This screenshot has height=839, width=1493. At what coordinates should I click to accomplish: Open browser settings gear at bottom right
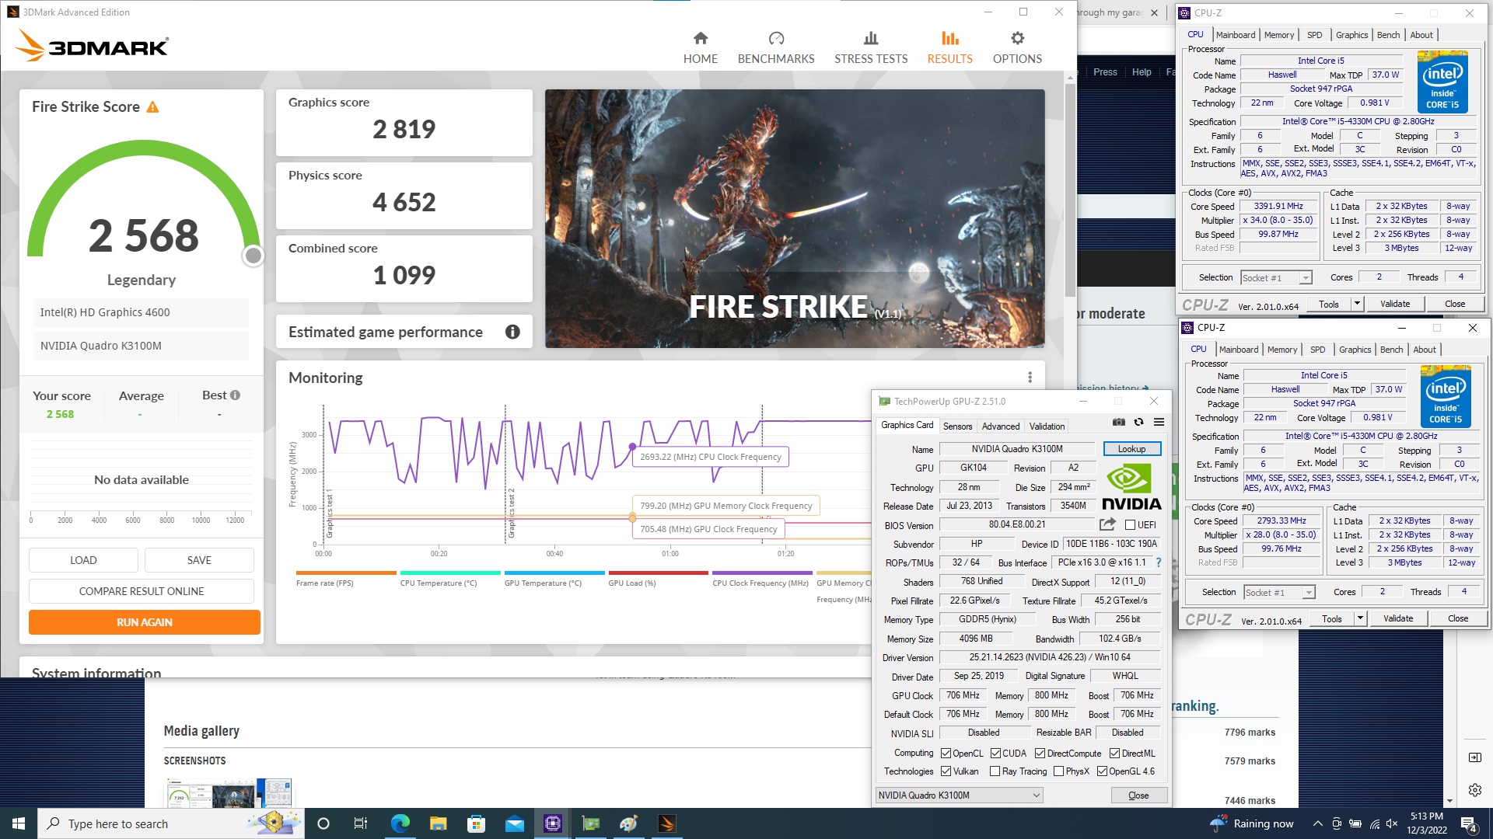(x=1474, y=790)
